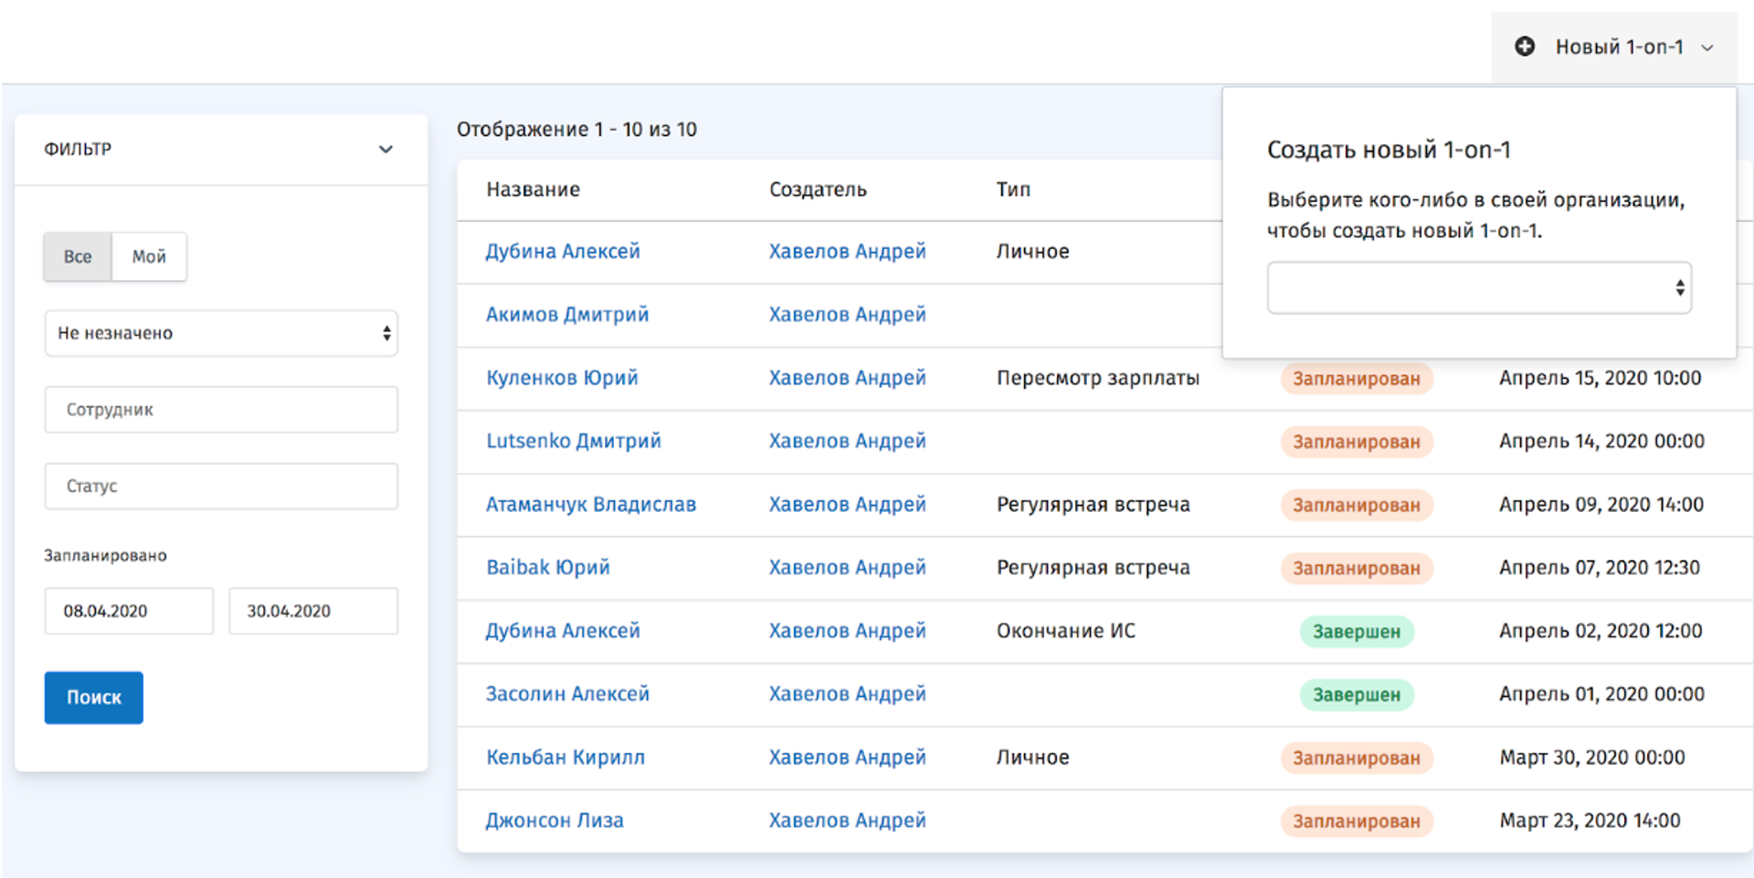1754x878 pixels.
Task: Click the Завершен badge in Дубина Алексей row
Action: click(1357, 632)
